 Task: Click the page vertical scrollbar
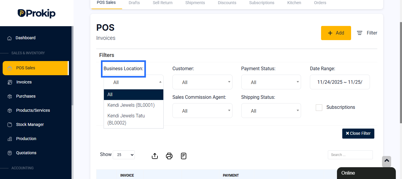coord(401,72)
